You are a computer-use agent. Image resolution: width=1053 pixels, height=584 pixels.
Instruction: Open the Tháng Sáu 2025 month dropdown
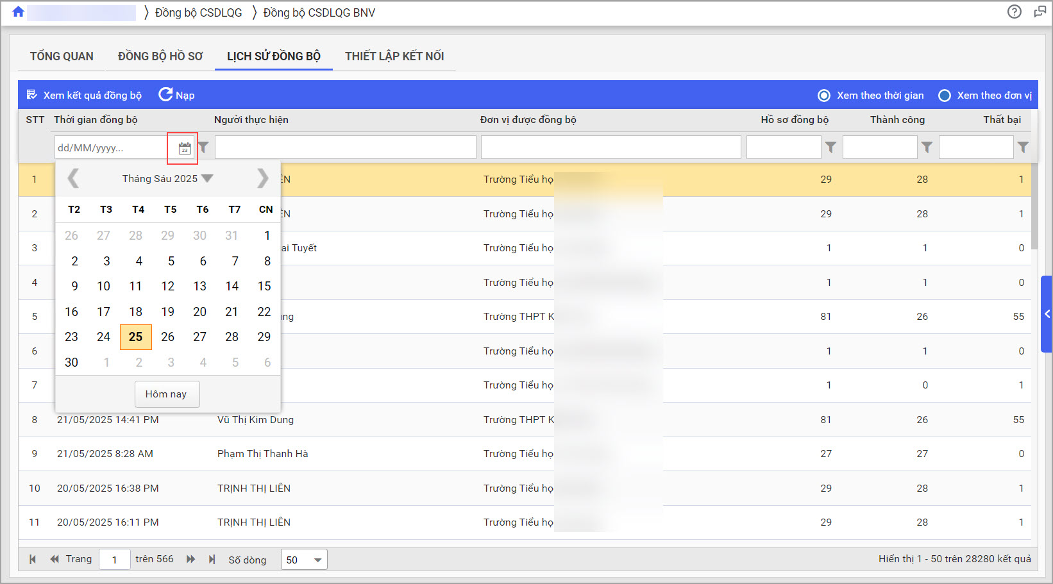click(167, 178)
